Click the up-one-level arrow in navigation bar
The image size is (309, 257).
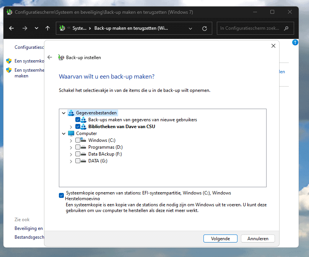click(47, 28)
